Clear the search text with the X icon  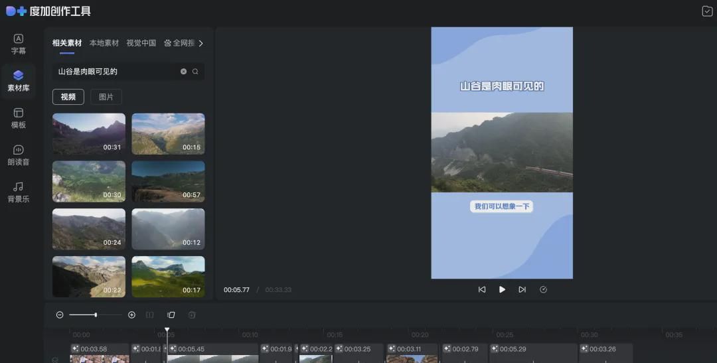pos(184,72)
